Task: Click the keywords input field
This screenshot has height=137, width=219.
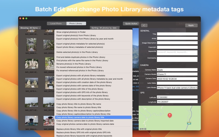Action: pyautogui.click(x=177, y=53)
